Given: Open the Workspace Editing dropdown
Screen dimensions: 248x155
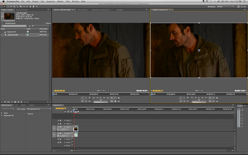Looking at the screenshot, I should (x=226, y=7).
